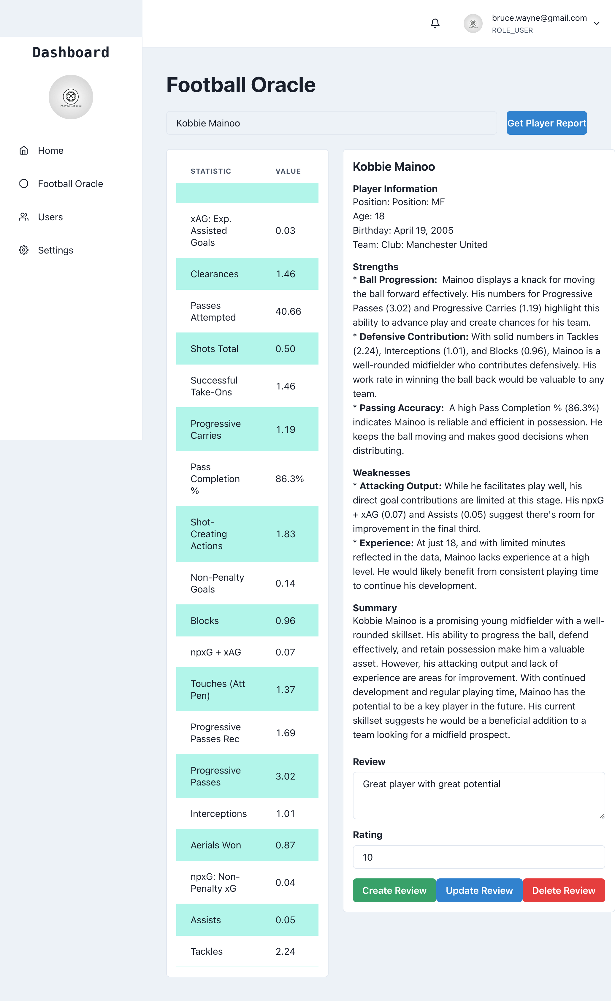Viewport: 615px width, 1001px height.
Task: Click inside the Review text area
Action: [x=478, y=796]
